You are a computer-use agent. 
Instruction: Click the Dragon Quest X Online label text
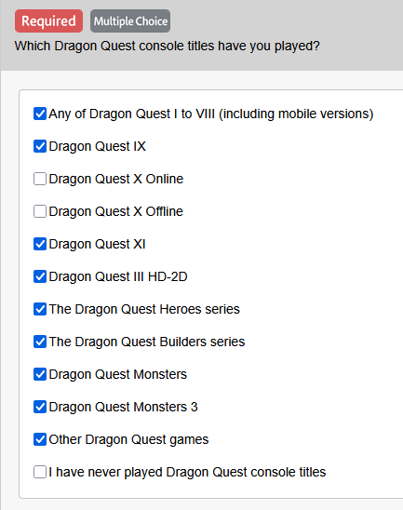(x=116, y=179)
